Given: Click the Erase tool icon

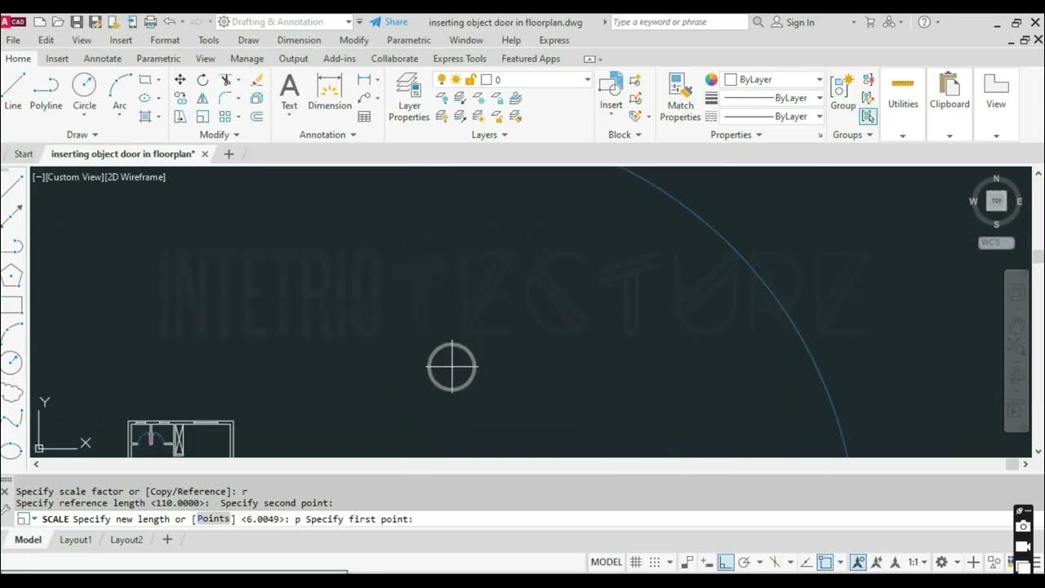Looking at the screenshot, I should coord(256,79).
